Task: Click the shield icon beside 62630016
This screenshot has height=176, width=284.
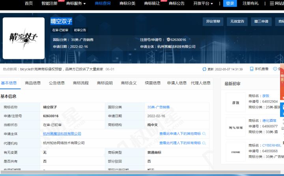Action: point(168,40)
